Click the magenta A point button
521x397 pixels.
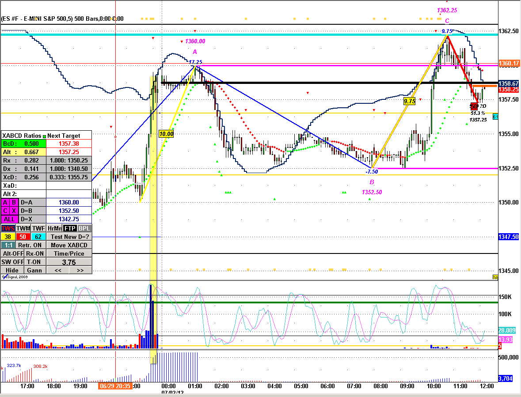coord(5,202)
